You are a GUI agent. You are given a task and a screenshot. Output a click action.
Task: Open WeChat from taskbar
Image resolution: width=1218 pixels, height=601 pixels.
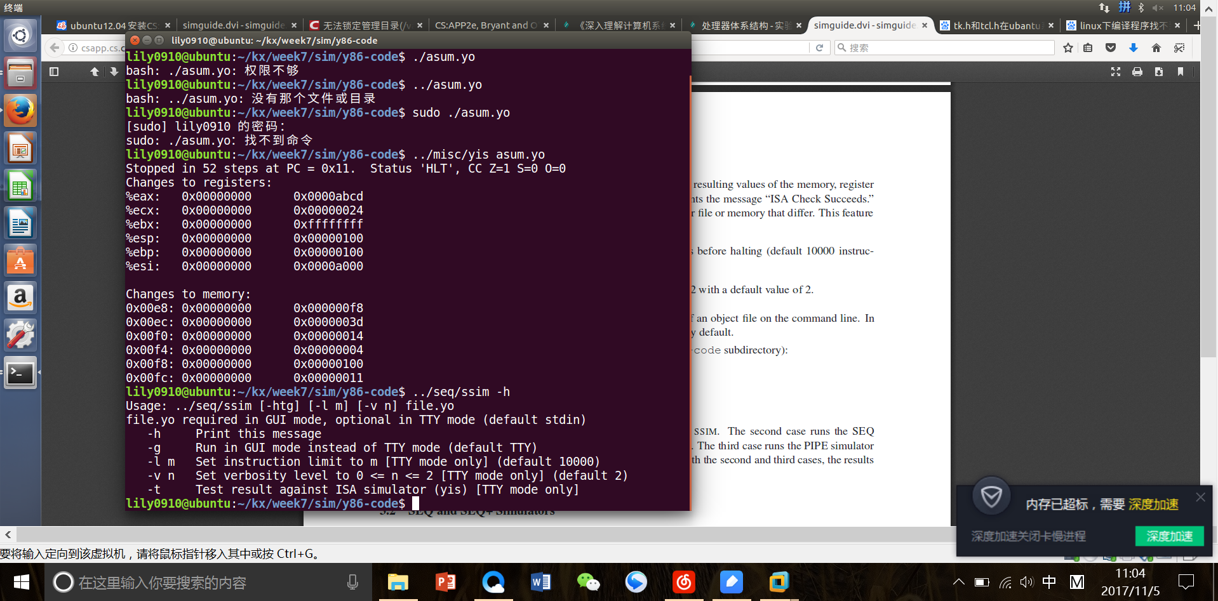click(x=589, y=582)
